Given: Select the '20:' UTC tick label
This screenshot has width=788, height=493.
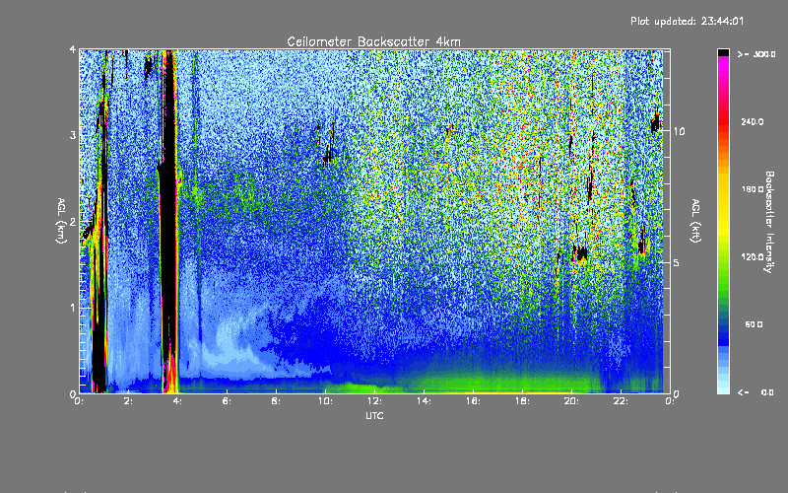Looking at the screenshot, I should (x=571, y=401).
